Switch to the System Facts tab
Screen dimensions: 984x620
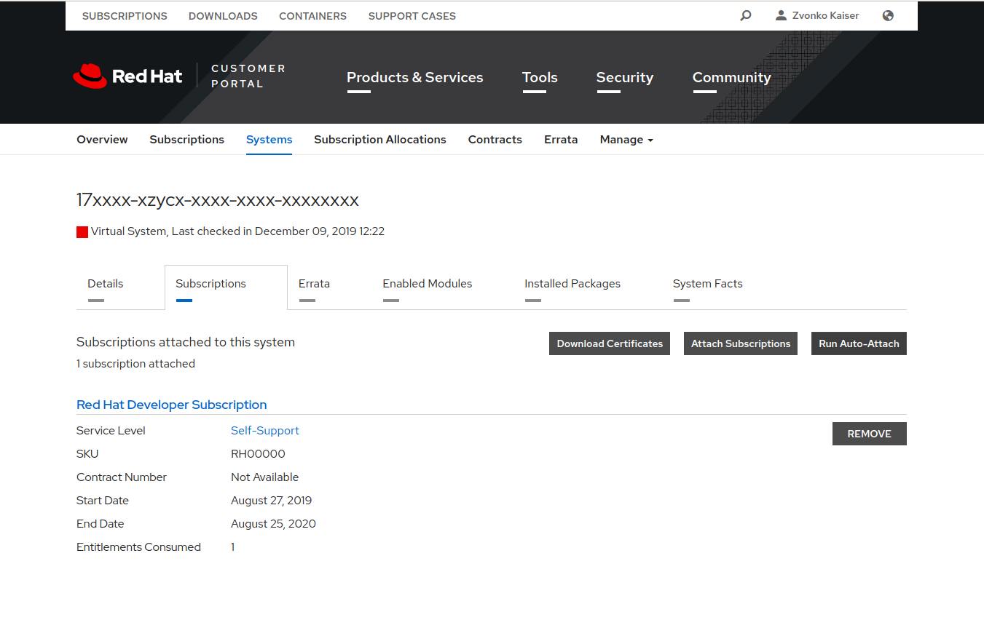pos(707,283)
